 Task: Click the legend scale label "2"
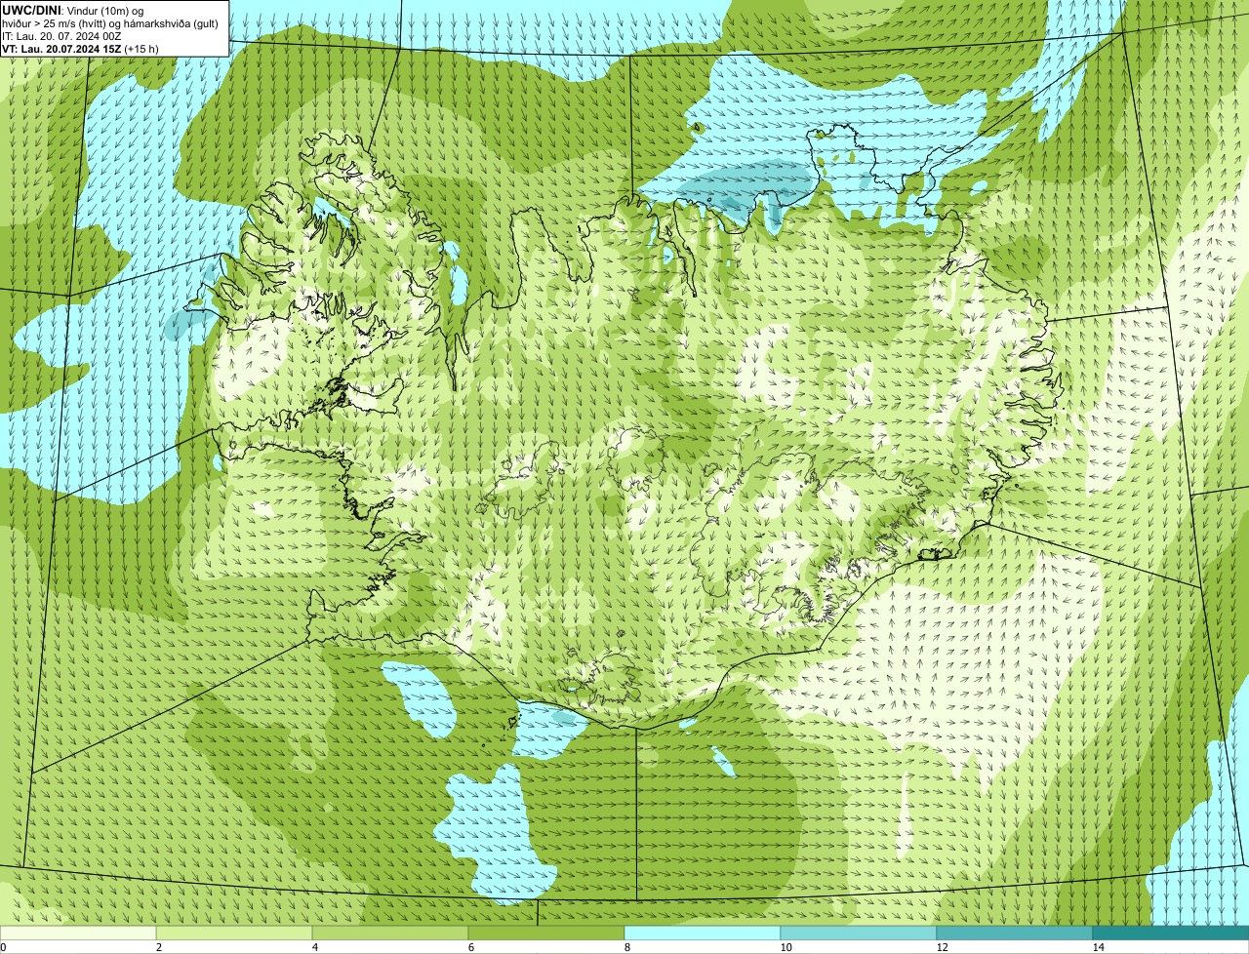[158, 947]
